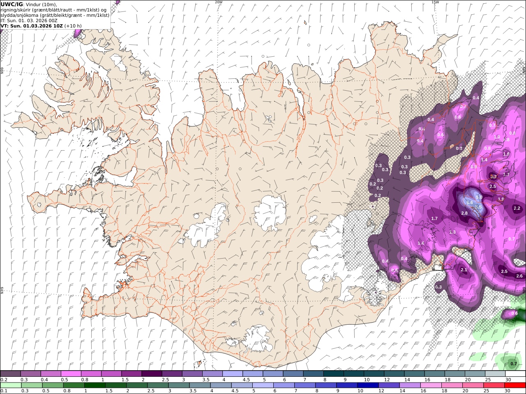526x394 pixels.
Task: Click the '2.1' precipitation value on the map
Action: pos(464,270)
